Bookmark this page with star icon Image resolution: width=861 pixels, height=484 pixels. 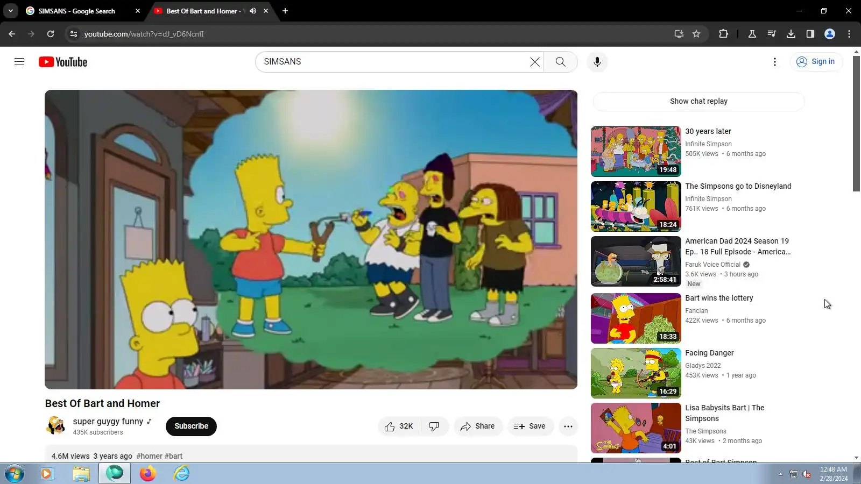click(x=696, y=34)
